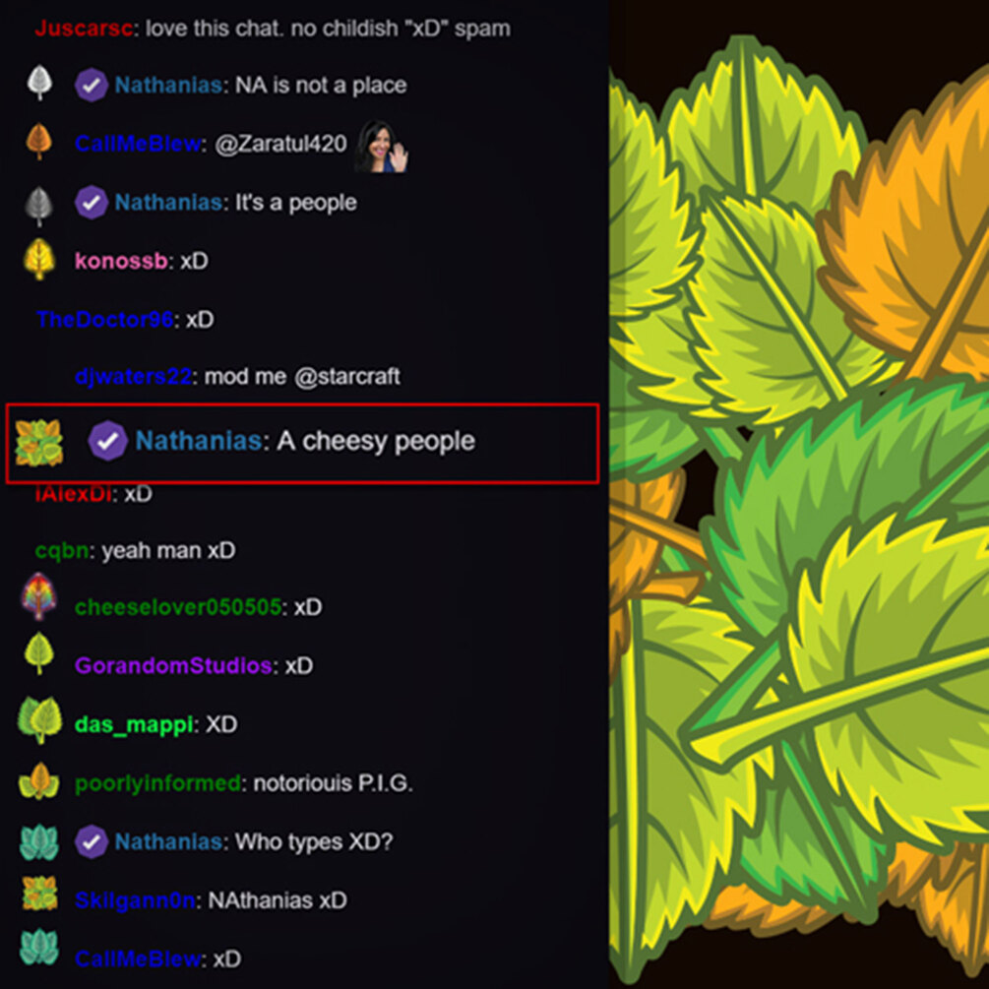
Task: Click the multi-leaf badge in highlighted Nathanias message
Action: pyautogui.click(x=39, y=444)
